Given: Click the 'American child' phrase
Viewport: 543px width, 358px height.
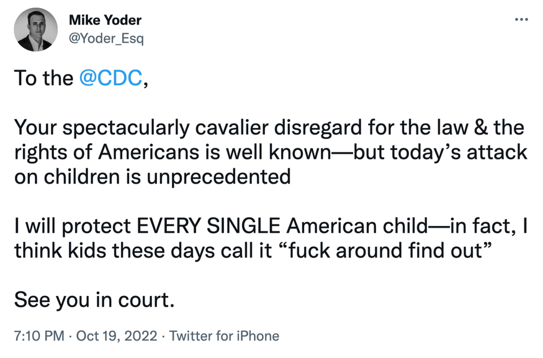Looking at the screenshot, I should tap(357, 226).
